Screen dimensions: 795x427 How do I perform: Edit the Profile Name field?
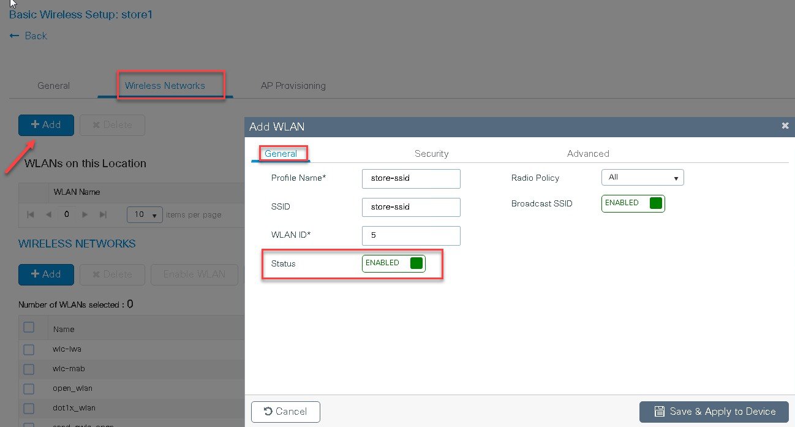tap(411, 179)
